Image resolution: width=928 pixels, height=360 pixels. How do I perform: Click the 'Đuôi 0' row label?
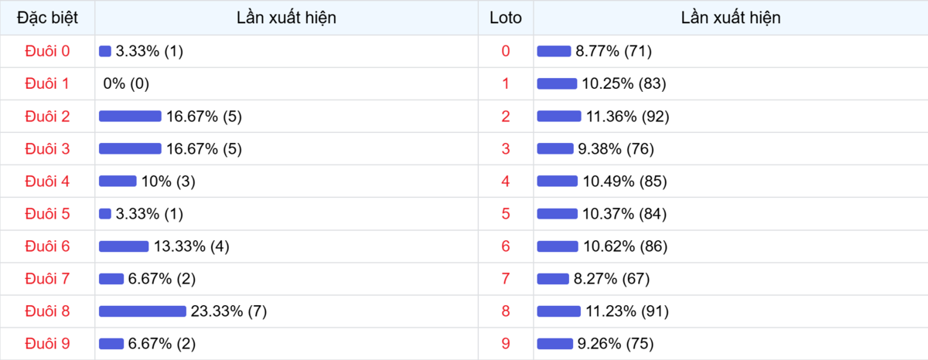coord(47,51)
